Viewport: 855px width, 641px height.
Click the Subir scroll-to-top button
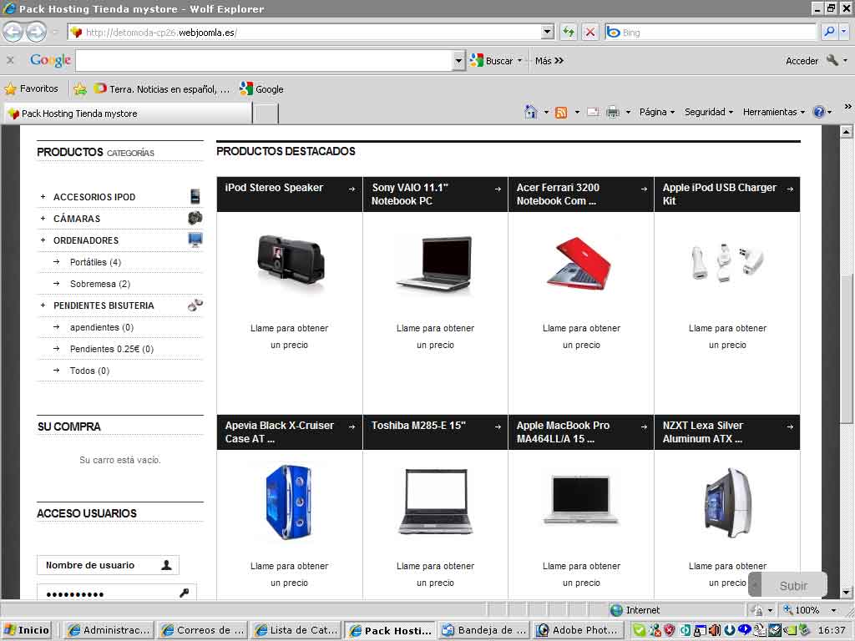click(788, 585)
